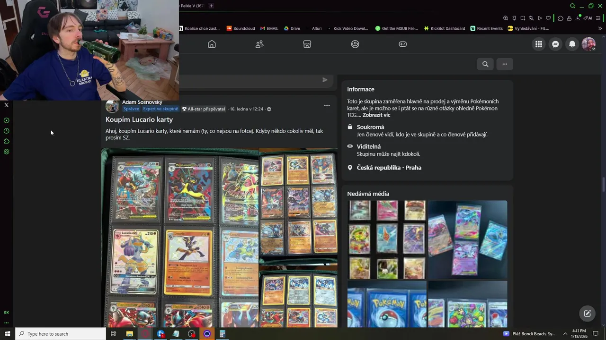This screenshot has height=340, width=606.
Task: Open recent media Pokémon card backs thumbnail
Action: pos(387,304)
